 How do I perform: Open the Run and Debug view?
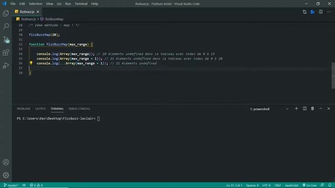tap(6, 65)
